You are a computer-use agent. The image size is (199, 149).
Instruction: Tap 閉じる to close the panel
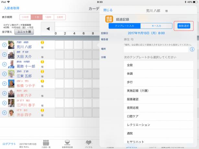(108, 10)
